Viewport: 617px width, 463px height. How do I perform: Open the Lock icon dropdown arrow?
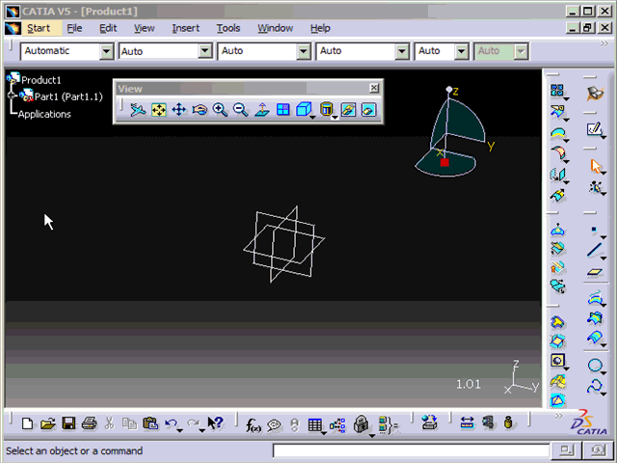tap(372, 435)
